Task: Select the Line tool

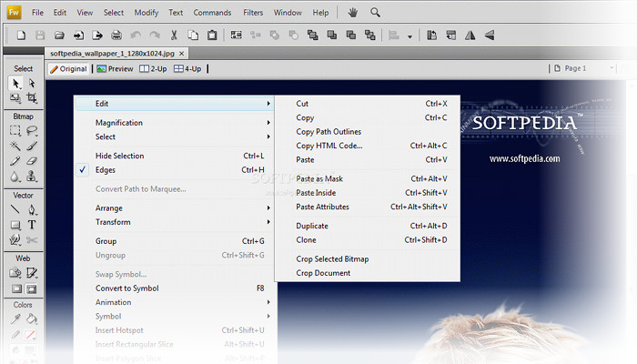Action: coord(15,209)
